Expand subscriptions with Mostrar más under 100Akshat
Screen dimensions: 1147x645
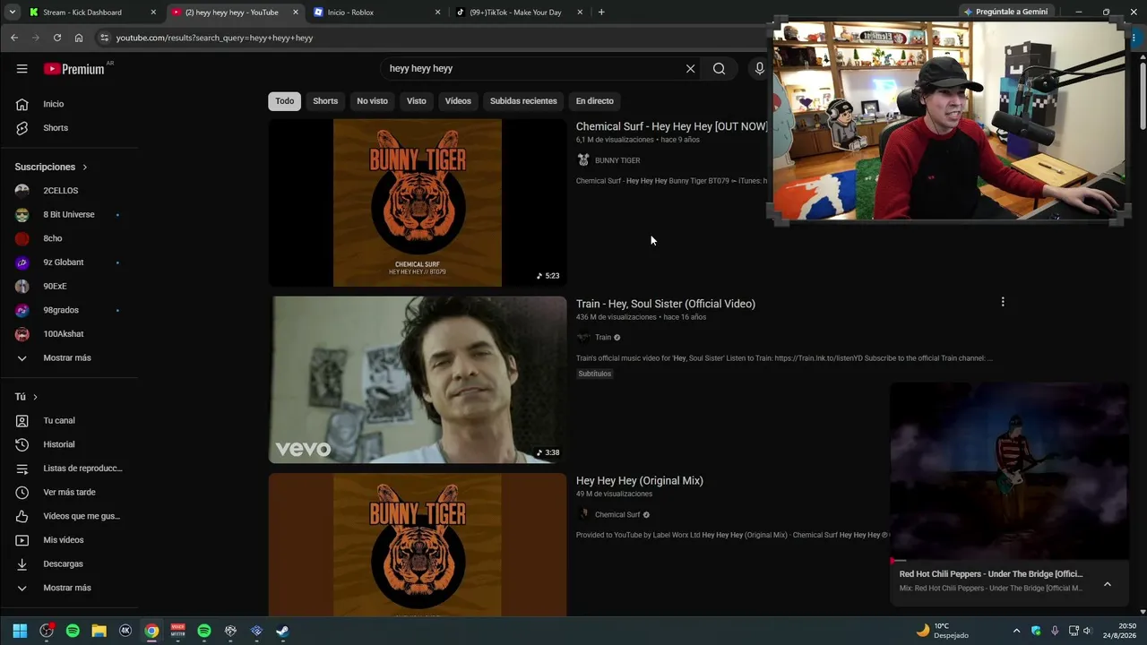point(69,358)
